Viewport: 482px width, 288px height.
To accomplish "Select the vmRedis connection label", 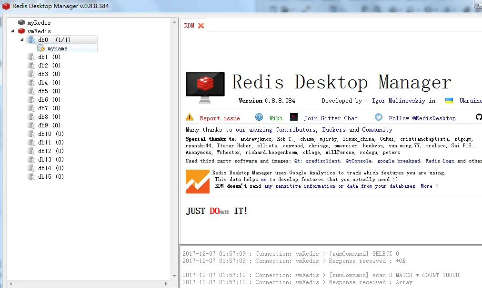I will pyautogui.click(x=39, y=31).
